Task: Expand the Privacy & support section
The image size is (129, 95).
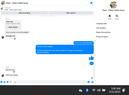Action: click(102, 37)
